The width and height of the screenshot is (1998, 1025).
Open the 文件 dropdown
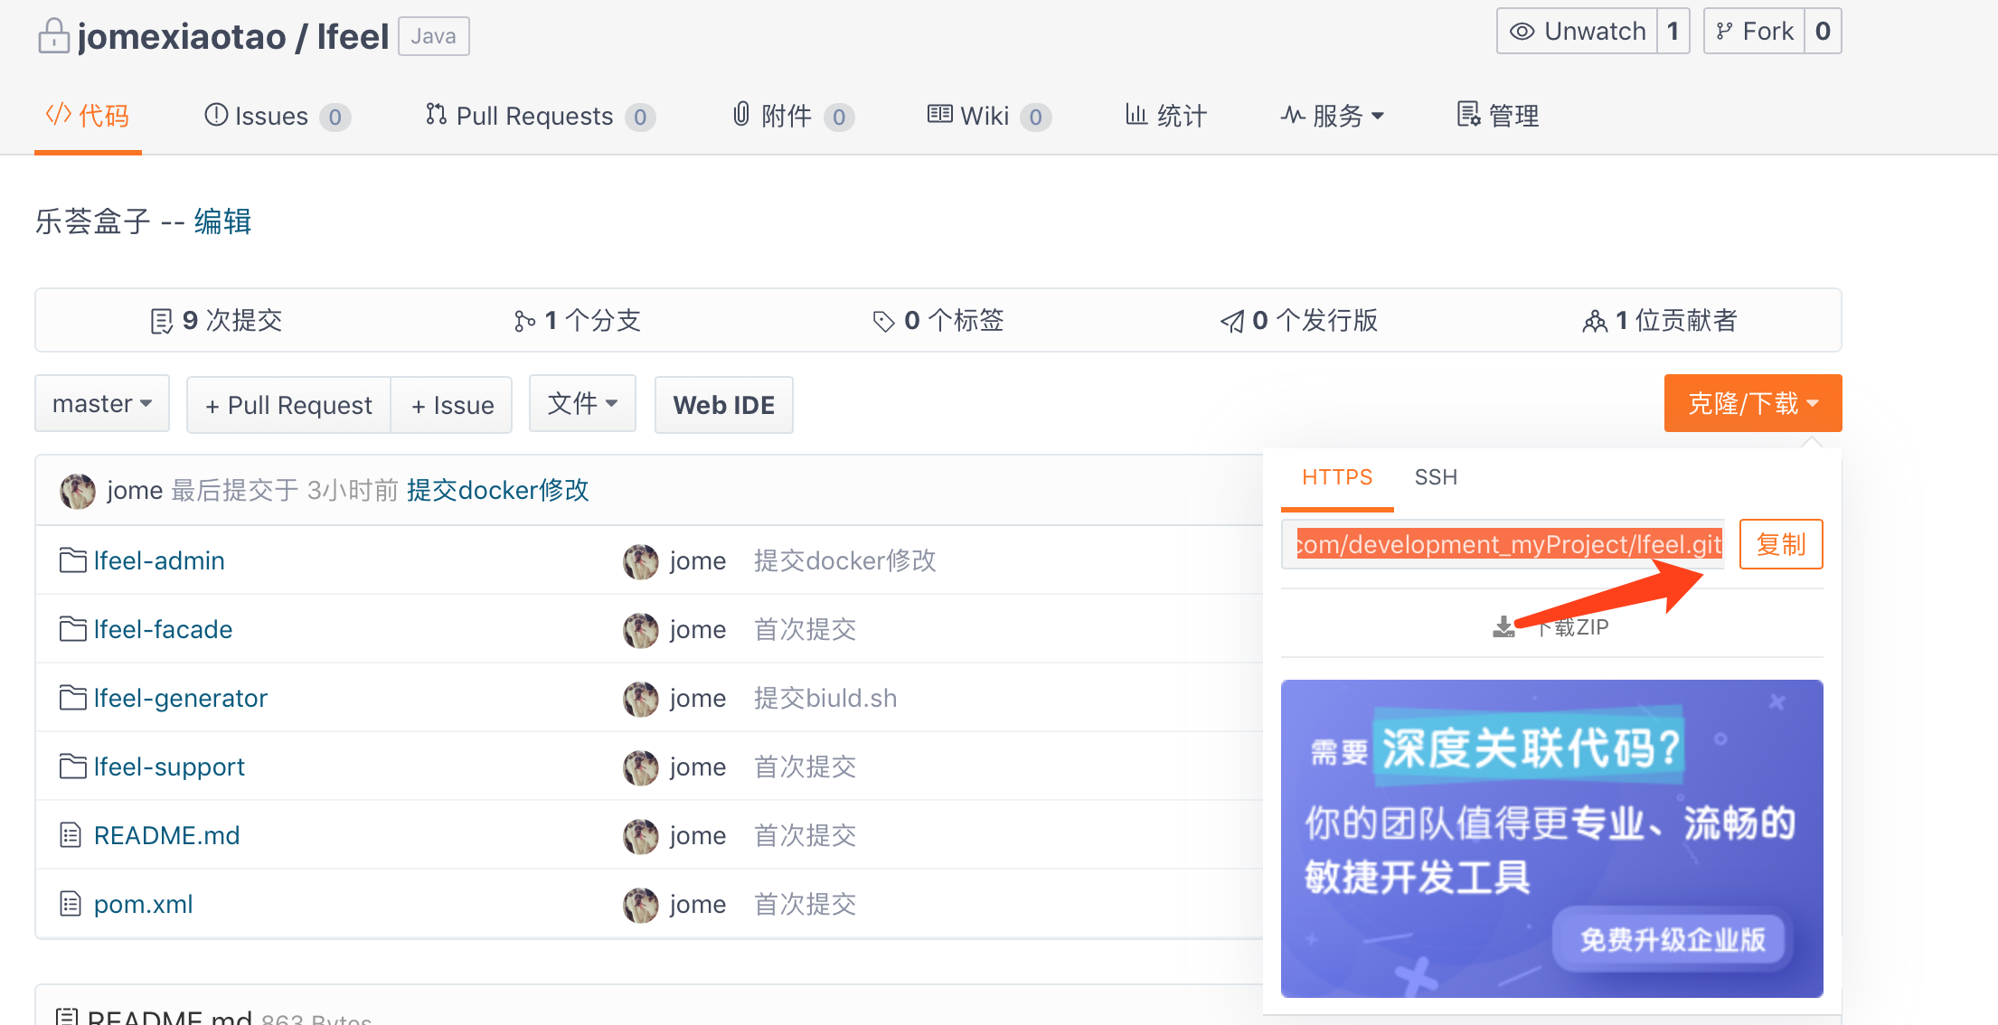coord(582,403)
